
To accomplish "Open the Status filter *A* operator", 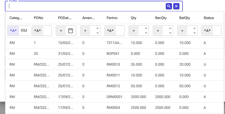I will [207, 31].
